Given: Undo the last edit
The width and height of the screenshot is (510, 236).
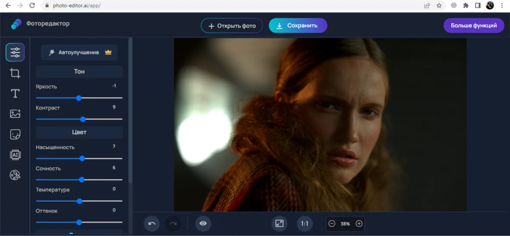Looking at the screenshot, I should (152, 224).
